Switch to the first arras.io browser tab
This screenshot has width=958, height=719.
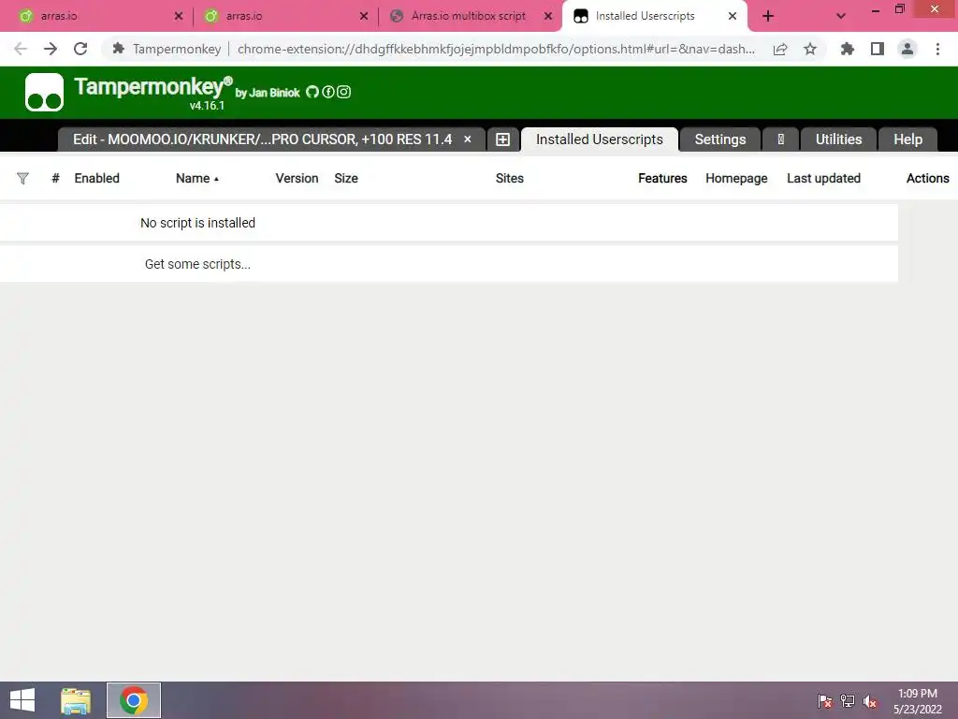point(96,16)
